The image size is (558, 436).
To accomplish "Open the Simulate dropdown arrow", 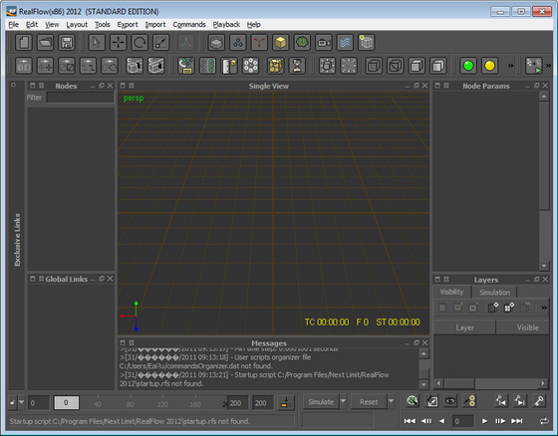I will pyautogui.click(x=343, y=401).
